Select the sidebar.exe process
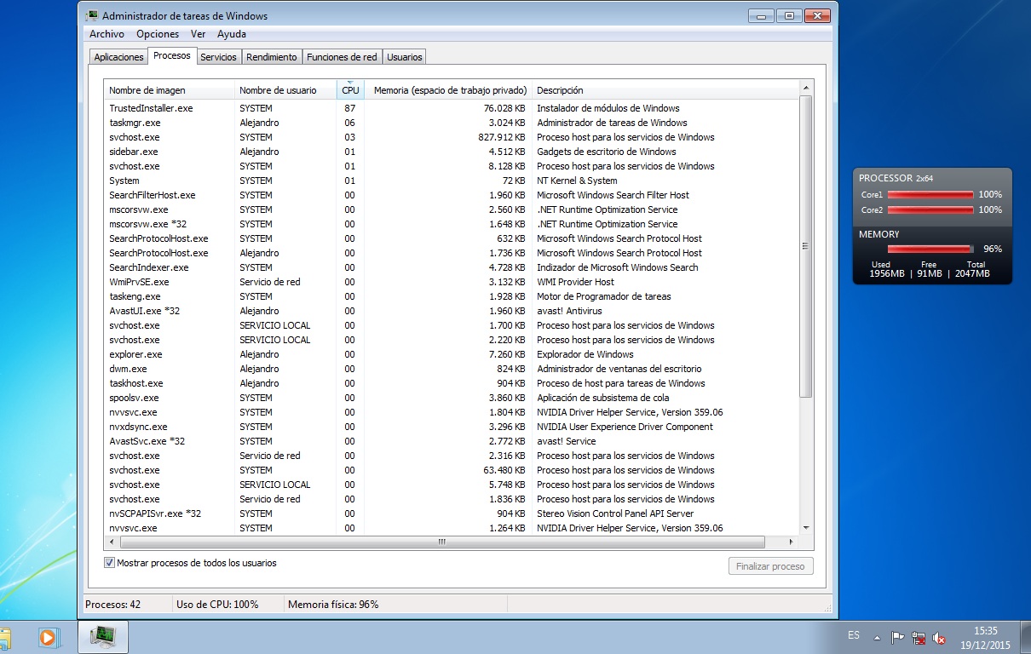 pyautogui.click(x=452, y=152)
